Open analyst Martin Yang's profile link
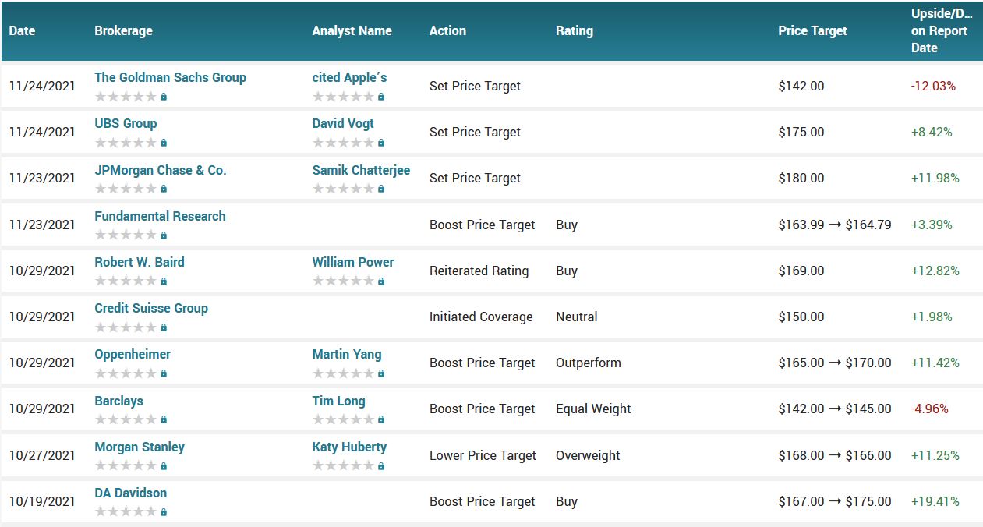The image size is (983, 527). 347,354
